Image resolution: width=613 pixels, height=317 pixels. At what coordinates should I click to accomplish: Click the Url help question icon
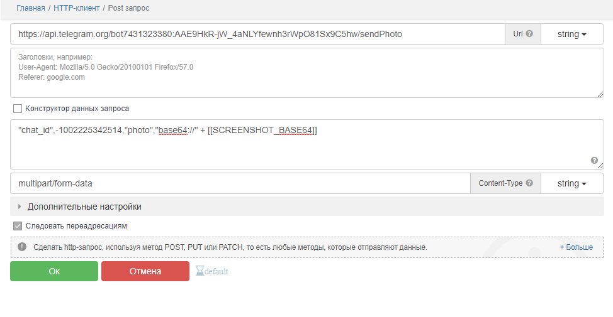[529, 34]
